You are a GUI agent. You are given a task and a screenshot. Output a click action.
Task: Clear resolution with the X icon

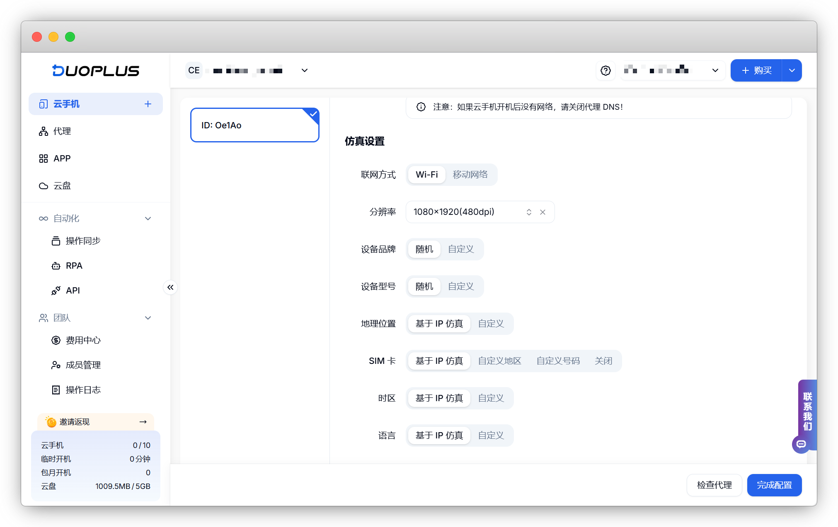point(543,212)
